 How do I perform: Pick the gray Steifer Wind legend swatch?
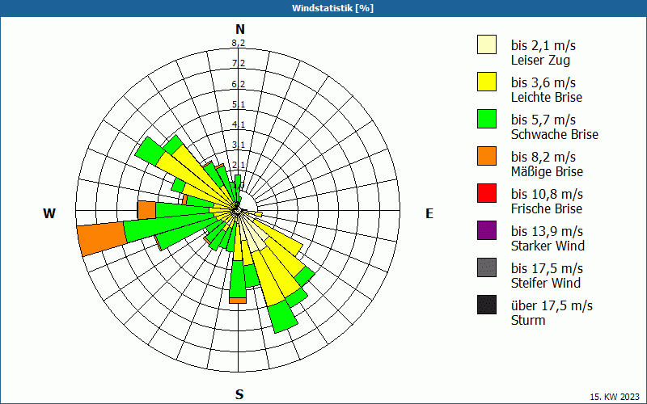(487, 267)
